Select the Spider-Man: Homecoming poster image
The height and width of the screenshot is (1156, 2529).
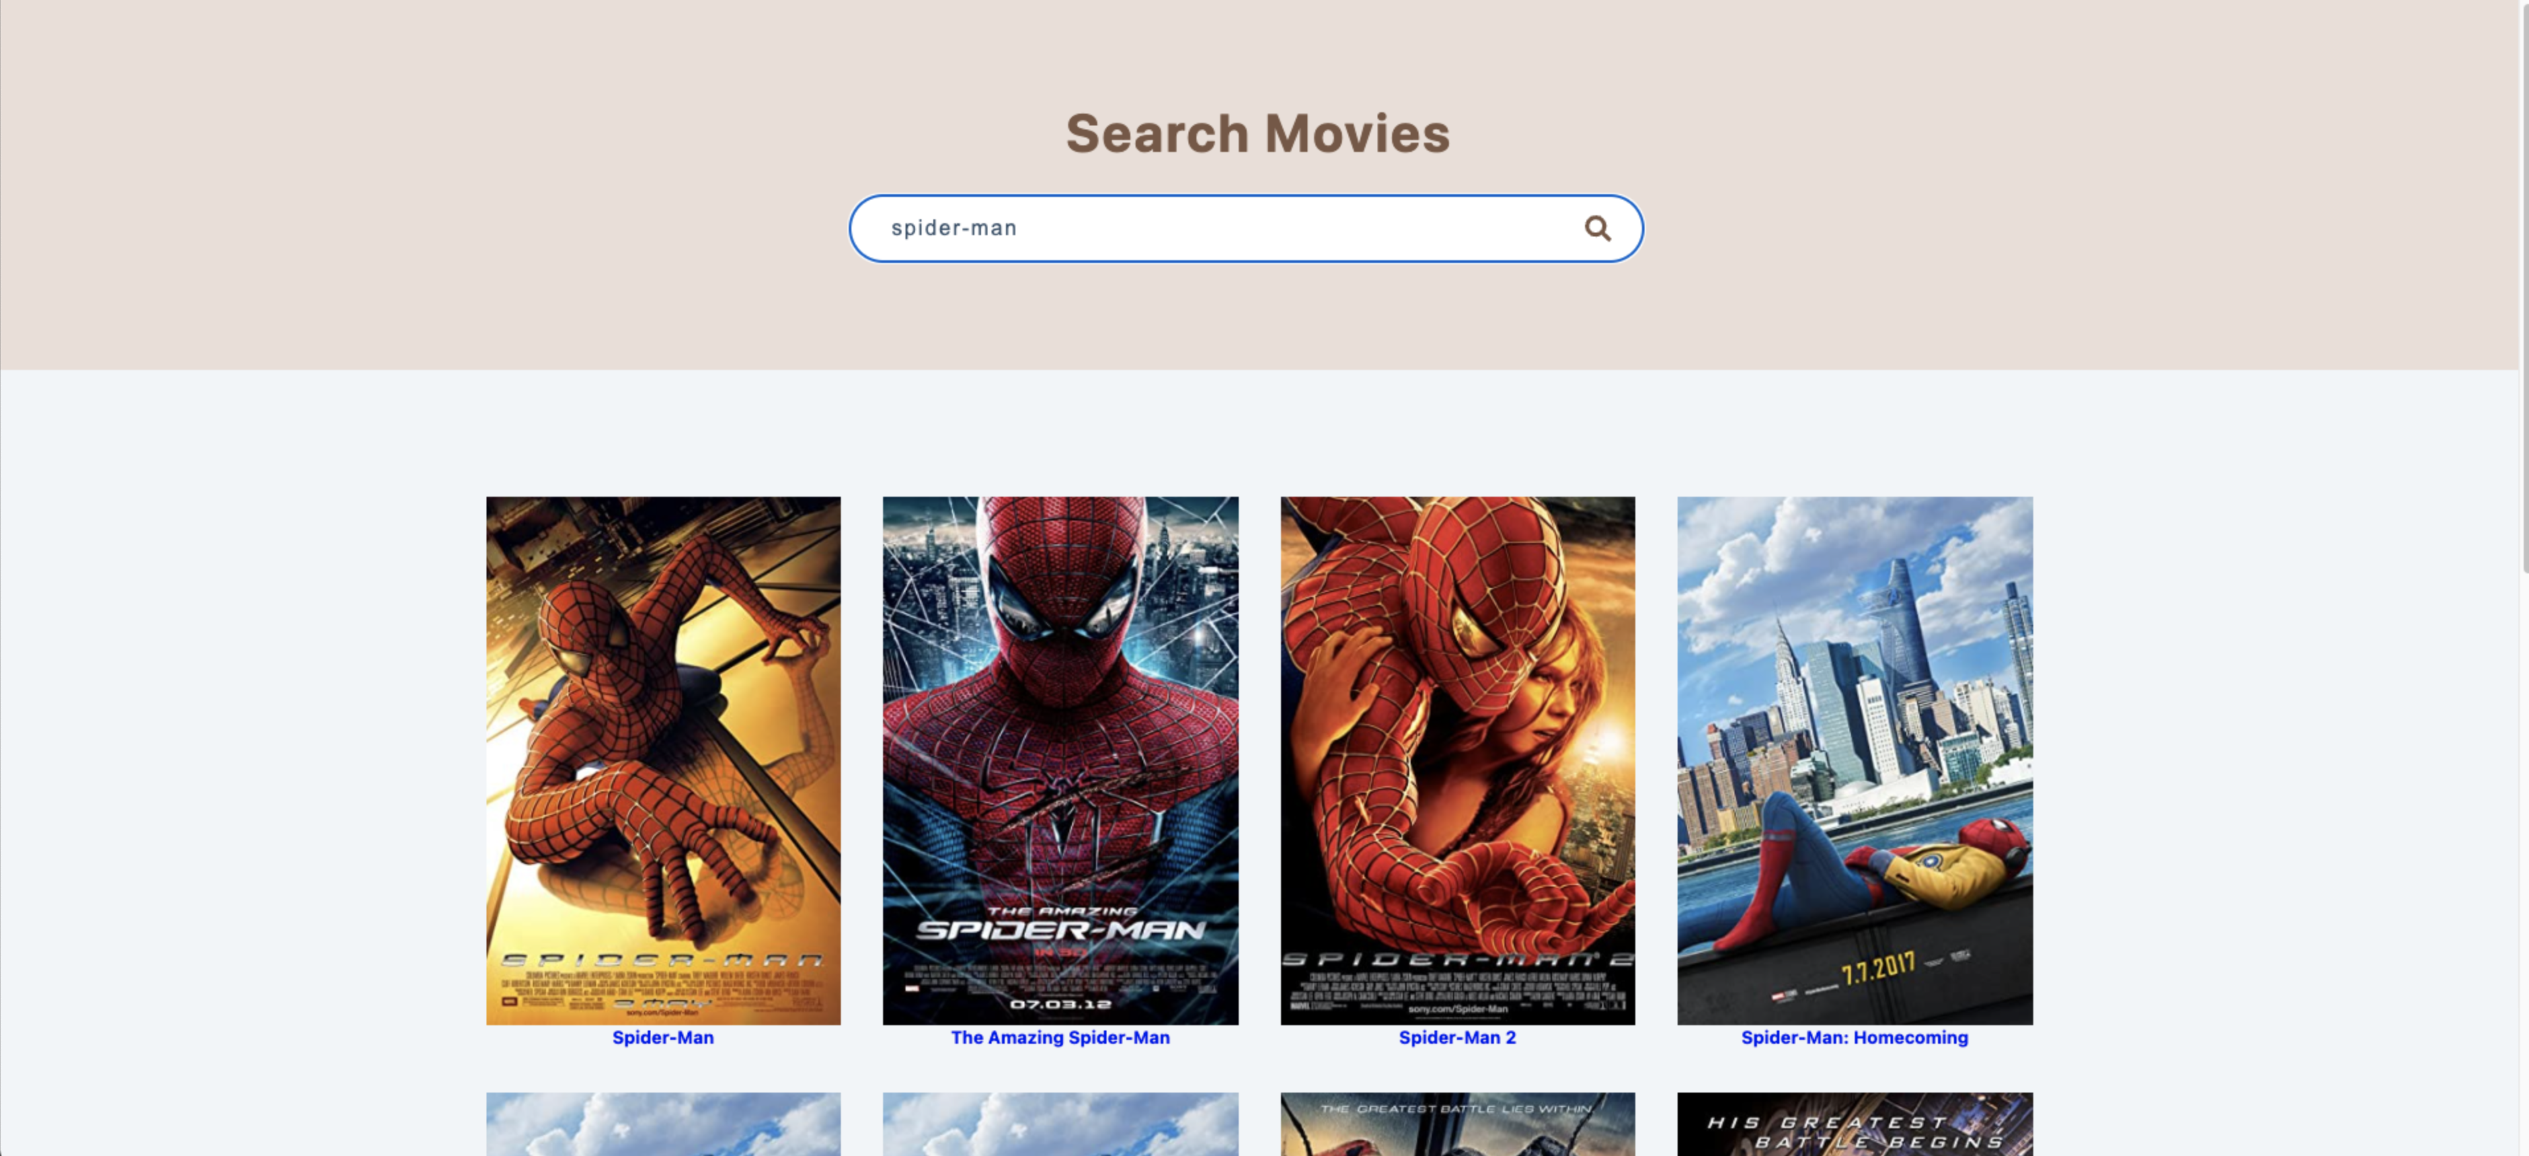1855,760
